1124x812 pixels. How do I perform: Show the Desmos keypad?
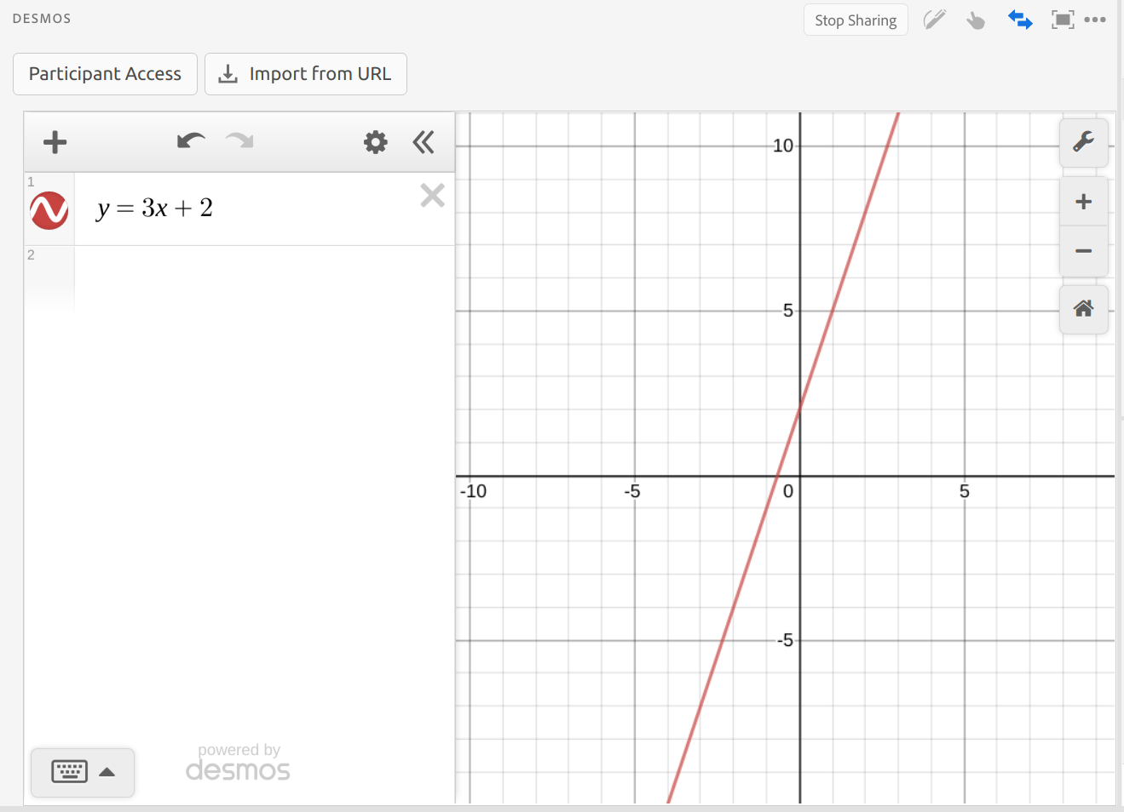[x=70, y=772]
